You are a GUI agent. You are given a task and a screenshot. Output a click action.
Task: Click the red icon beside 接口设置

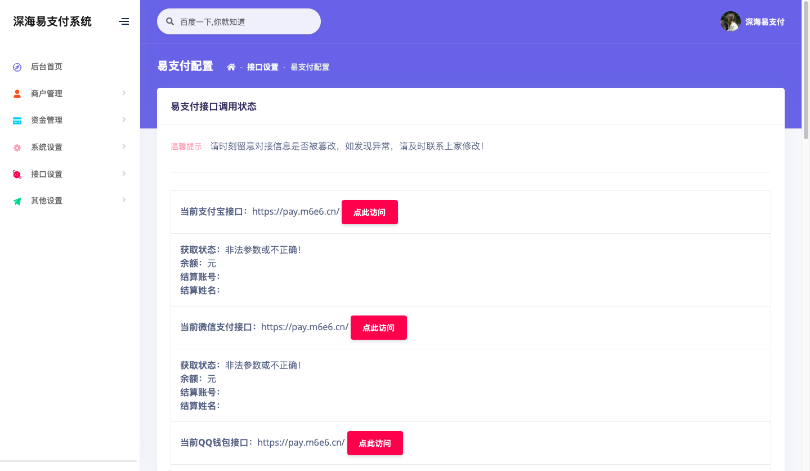coord(17,175)
